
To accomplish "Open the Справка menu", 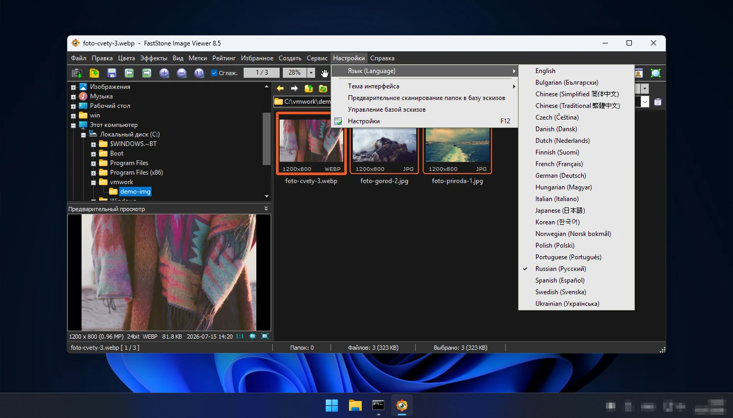I will [382, 58].
